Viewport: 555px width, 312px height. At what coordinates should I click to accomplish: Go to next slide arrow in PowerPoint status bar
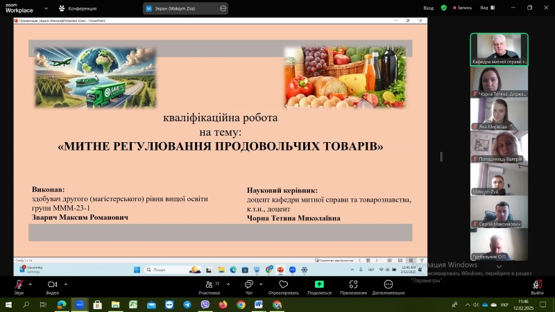pyautogui.click(x=377, y=261)
